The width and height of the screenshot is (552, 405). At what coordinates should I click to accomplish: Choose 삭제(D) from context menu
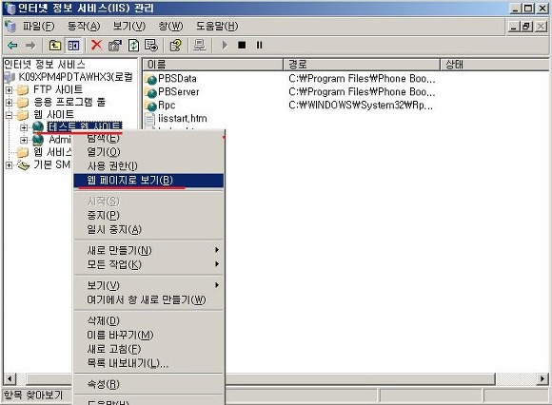[148, 320]
